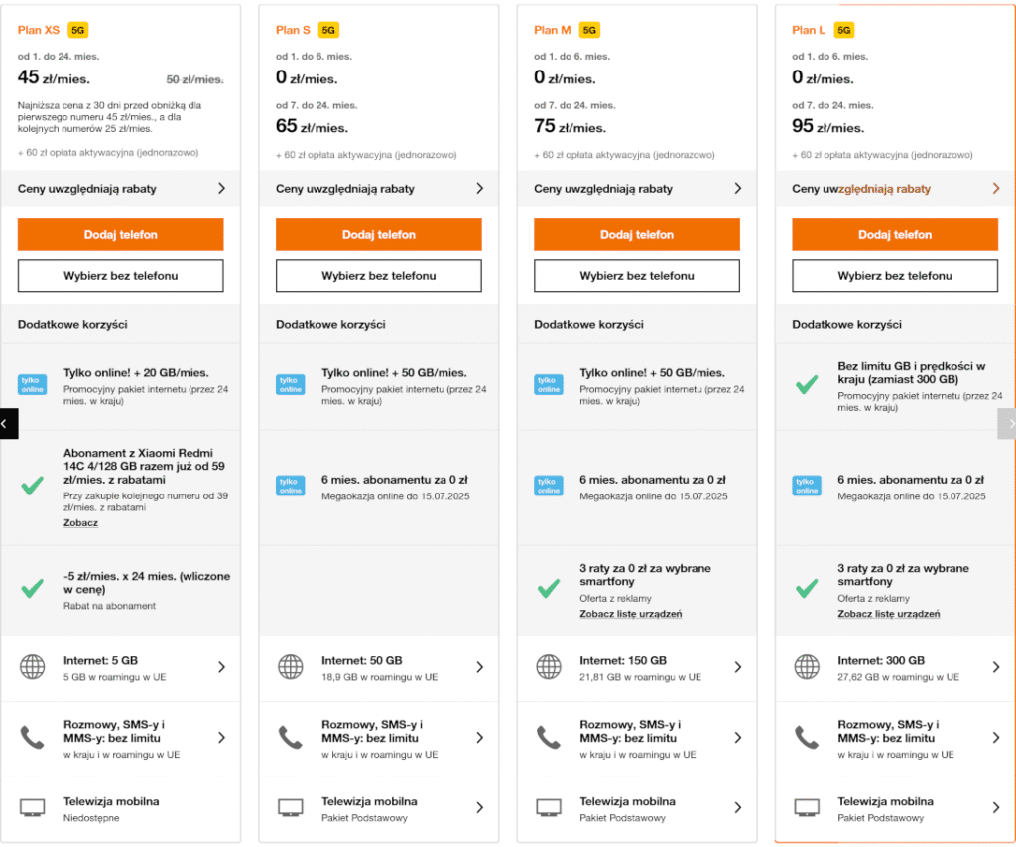Expand Rozmowy, SMS-y section in Plan L

pyautogui.click(x=895, y=739)
